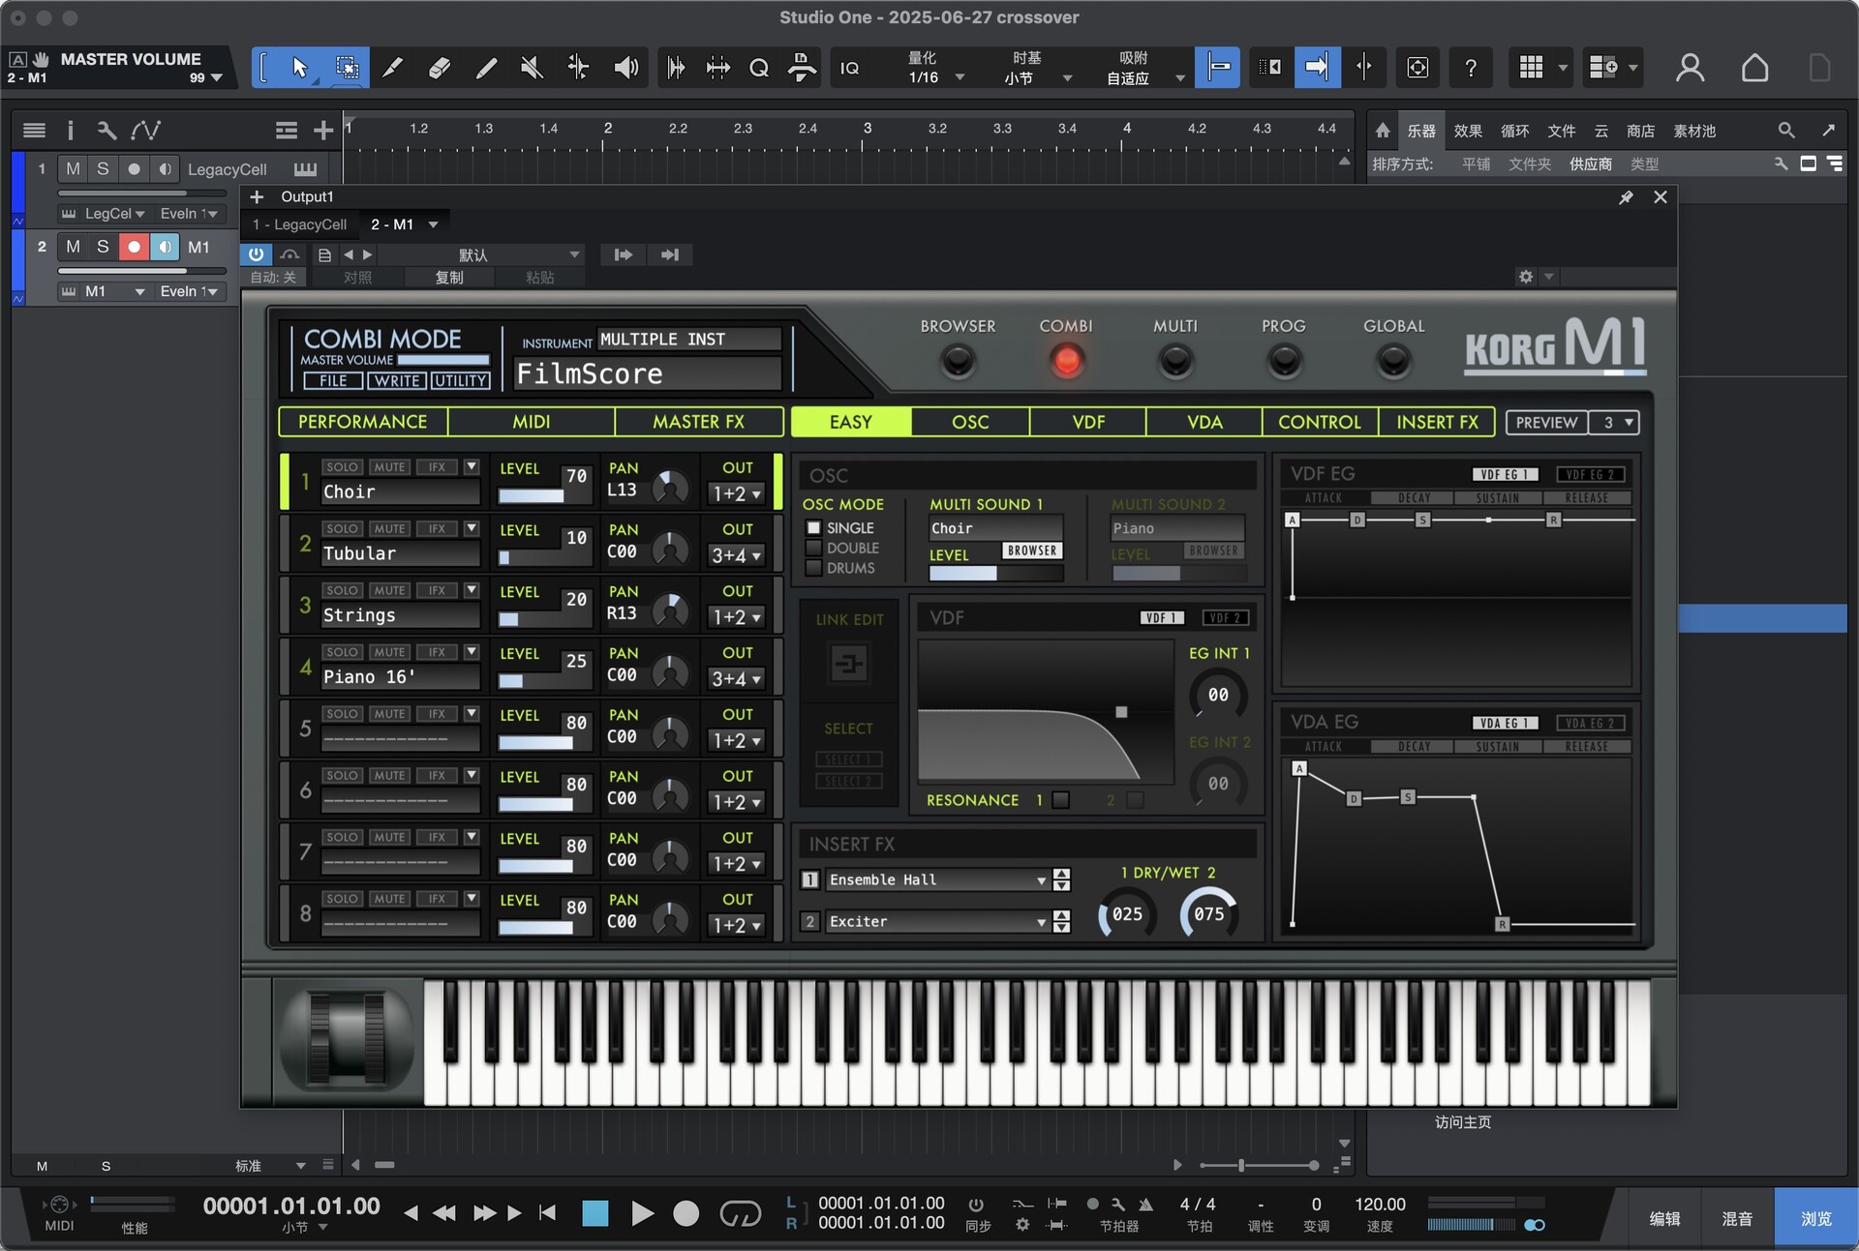Expand Exciter insert effect dropdown
This screenshot has height=1251, width=1859.
tap(1041, 923)
